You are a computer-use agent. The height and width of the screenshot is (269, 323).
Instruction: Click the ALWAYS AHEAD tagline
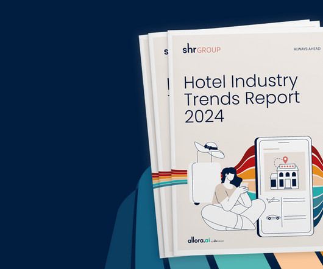coord(307,49)
